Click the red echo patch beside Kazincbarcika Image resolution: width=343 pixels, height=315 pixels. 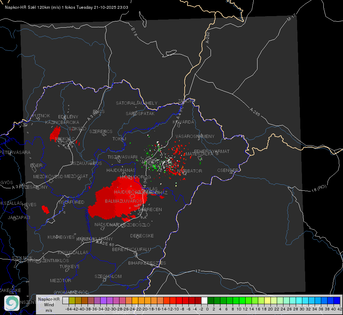[x=55, y=134]
